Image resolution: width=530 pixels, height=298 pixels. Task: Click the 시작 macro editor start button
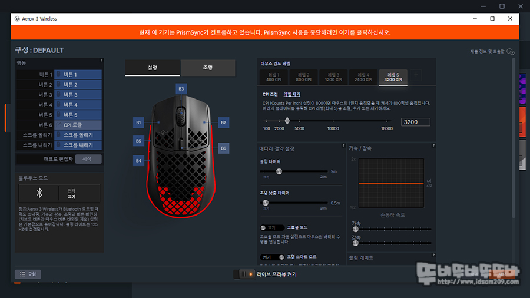coord(88,159)
